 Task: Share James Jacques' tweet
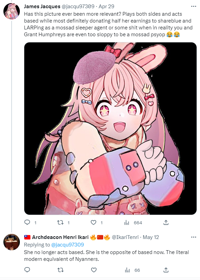point(166,222)
